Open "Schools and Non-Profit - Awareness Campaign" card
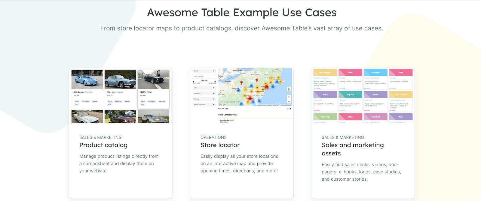Viewport: 481px width, 201px height. [400, 101]
